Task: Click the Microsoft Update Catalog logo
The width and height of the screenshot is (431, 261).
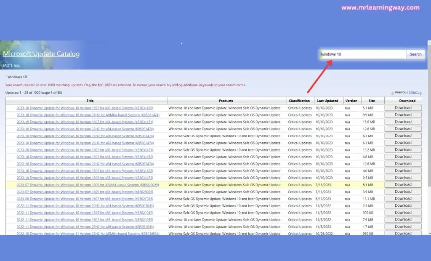Action: tap(41, 53)
